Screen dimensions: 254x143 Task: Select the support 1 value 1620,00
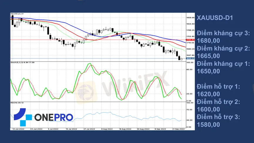208,94
